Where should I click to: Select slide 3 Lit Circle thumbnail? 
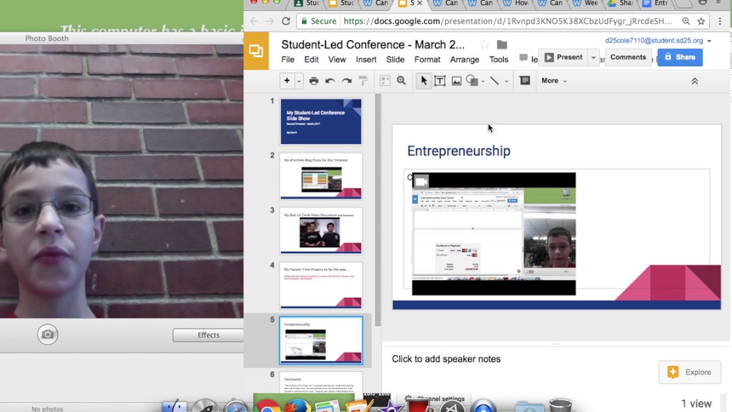click(x=321, y=231)
